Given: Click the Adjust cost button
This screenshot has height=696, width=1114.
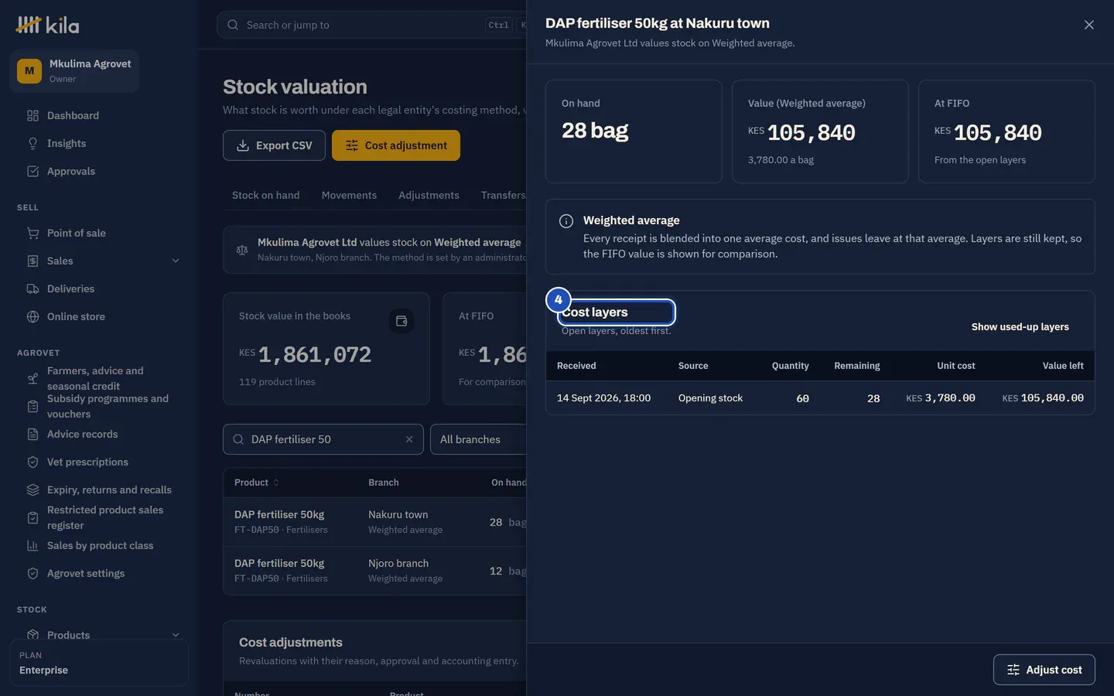Looking at the screenshot, I should (x=1044, y=670).
